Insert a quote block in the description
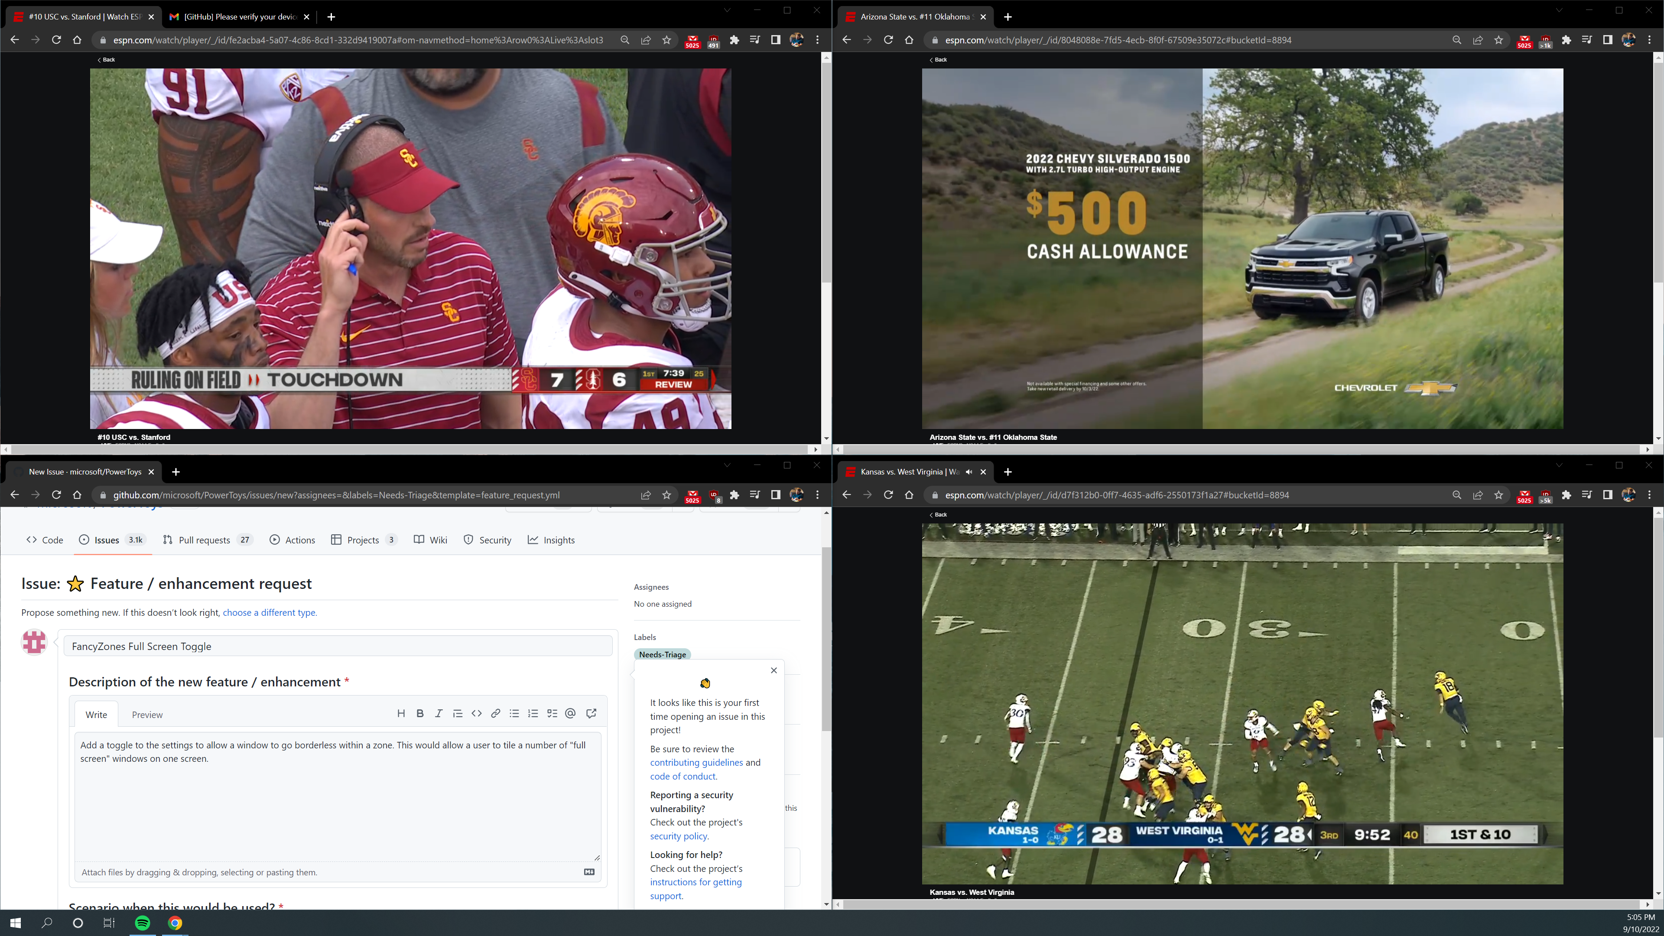Viewport: 1664px width, 936px height. [x=457, y=713]
